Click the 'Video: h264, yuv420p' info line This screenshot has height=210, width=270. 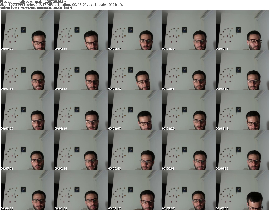[36, 8]
